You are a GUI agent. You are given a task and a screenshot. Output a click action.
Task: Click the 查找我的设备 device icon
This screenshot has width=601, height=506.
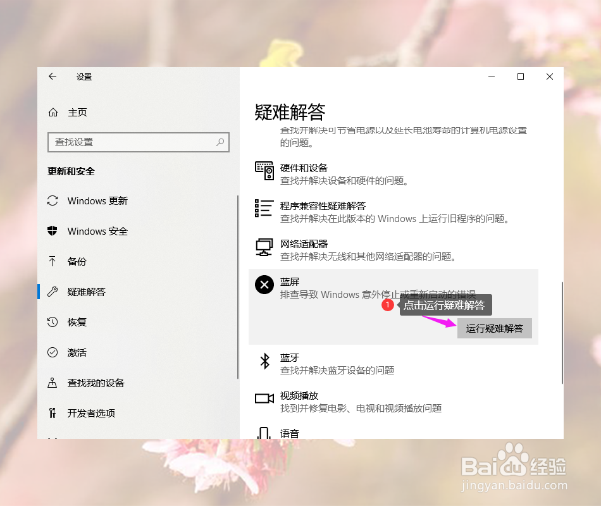53,383
